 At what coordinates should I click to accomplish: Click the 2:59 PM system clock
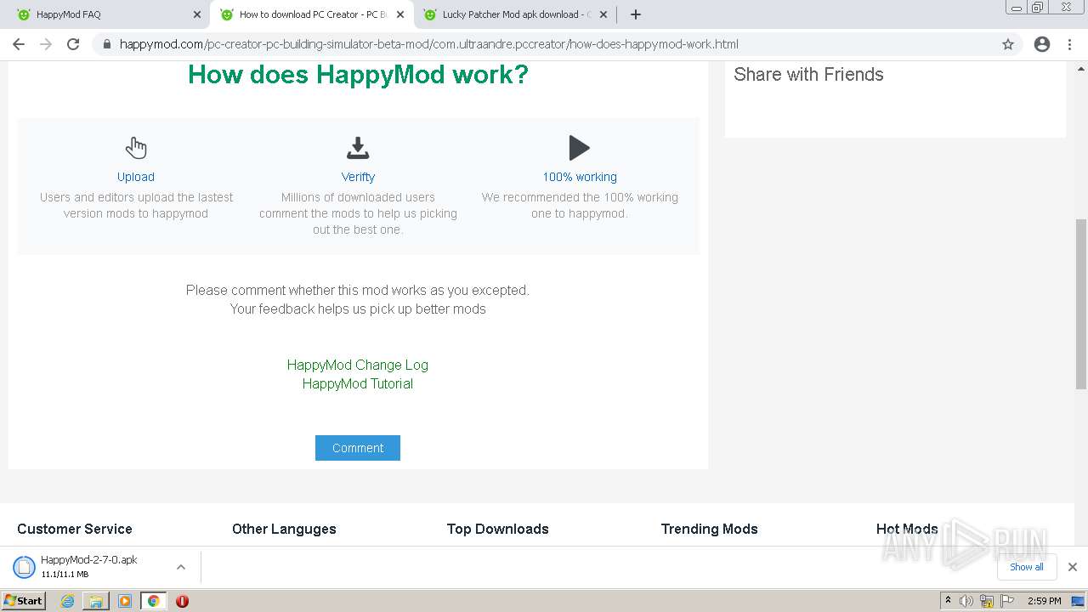1045,601
